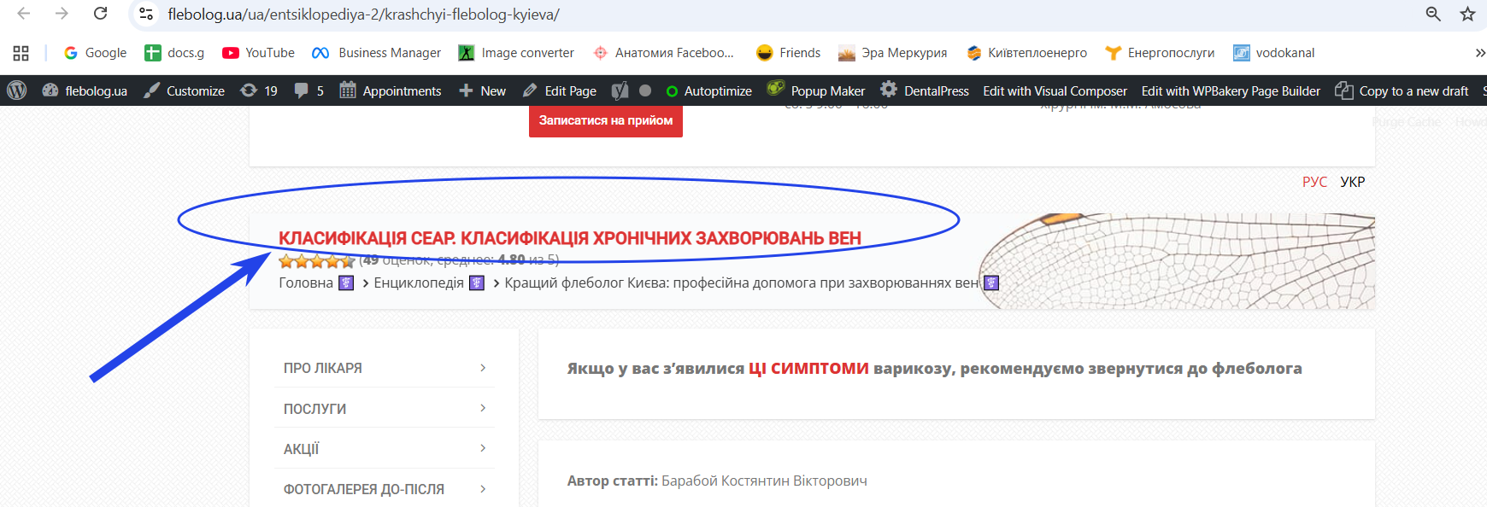The image size is (1487, 507).
Task: Open the Енергопослуги bookmark
Action: pyautogui.click(x=1160, y=53)
